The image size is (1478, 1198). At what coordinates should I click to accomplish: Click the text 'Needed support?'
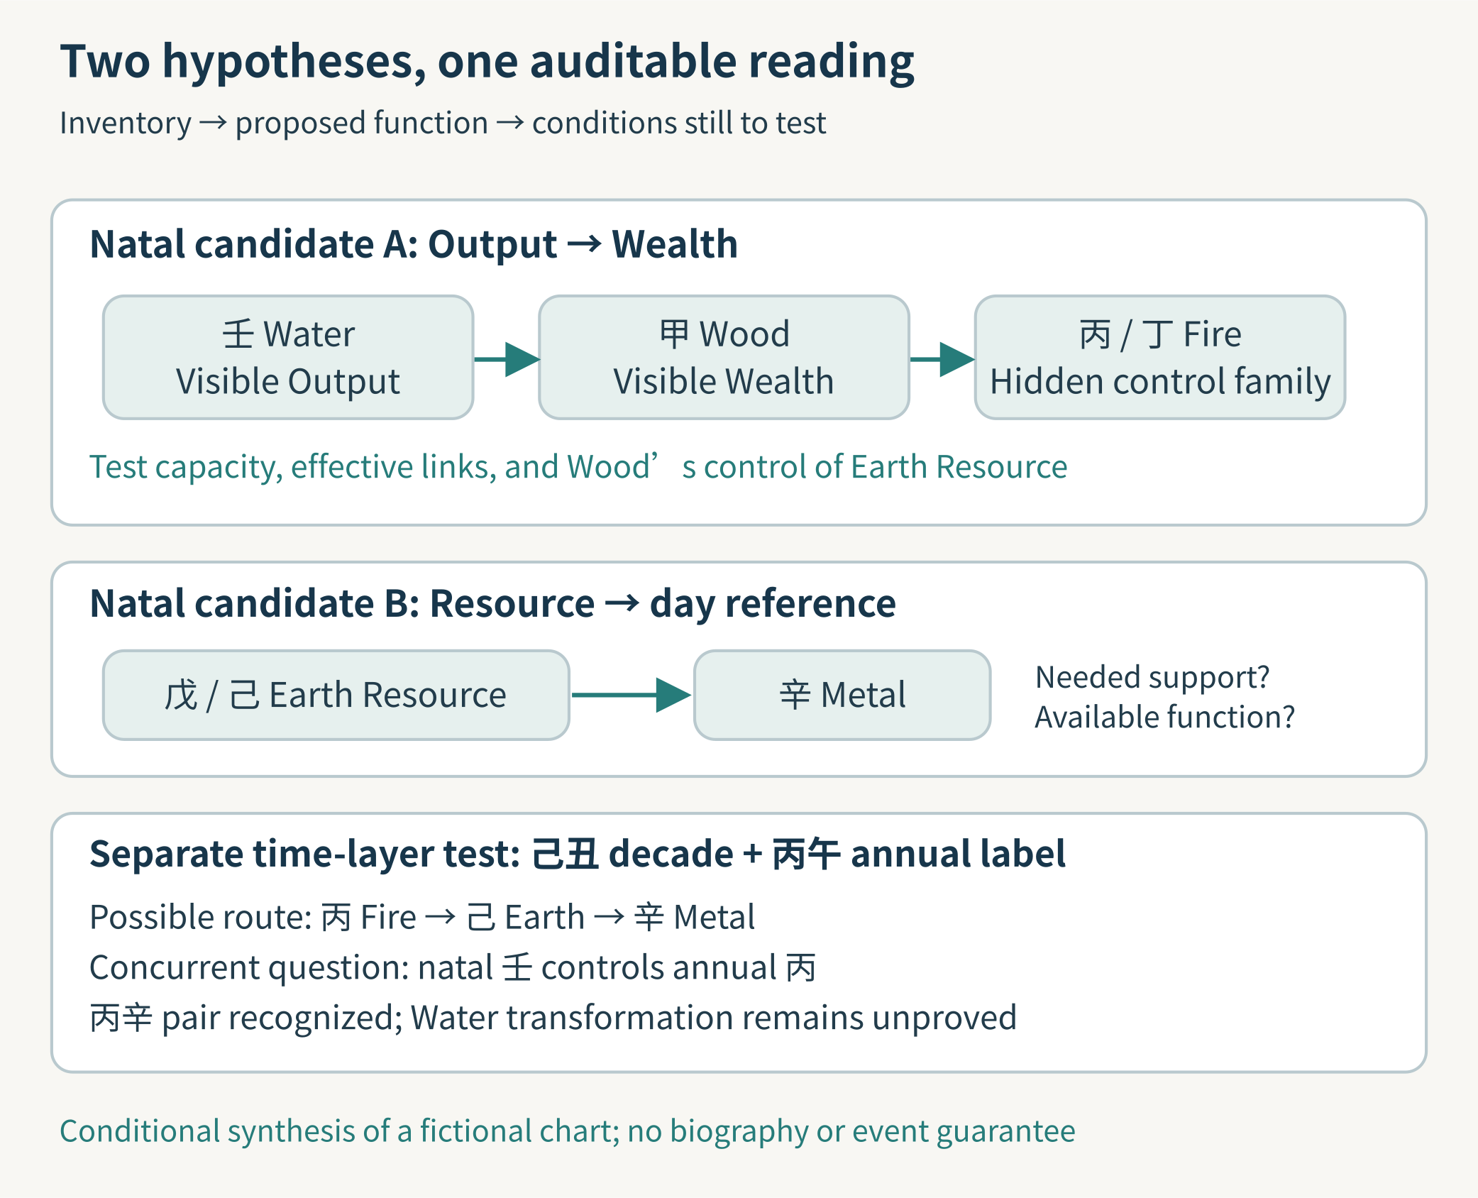[1152, 677]
